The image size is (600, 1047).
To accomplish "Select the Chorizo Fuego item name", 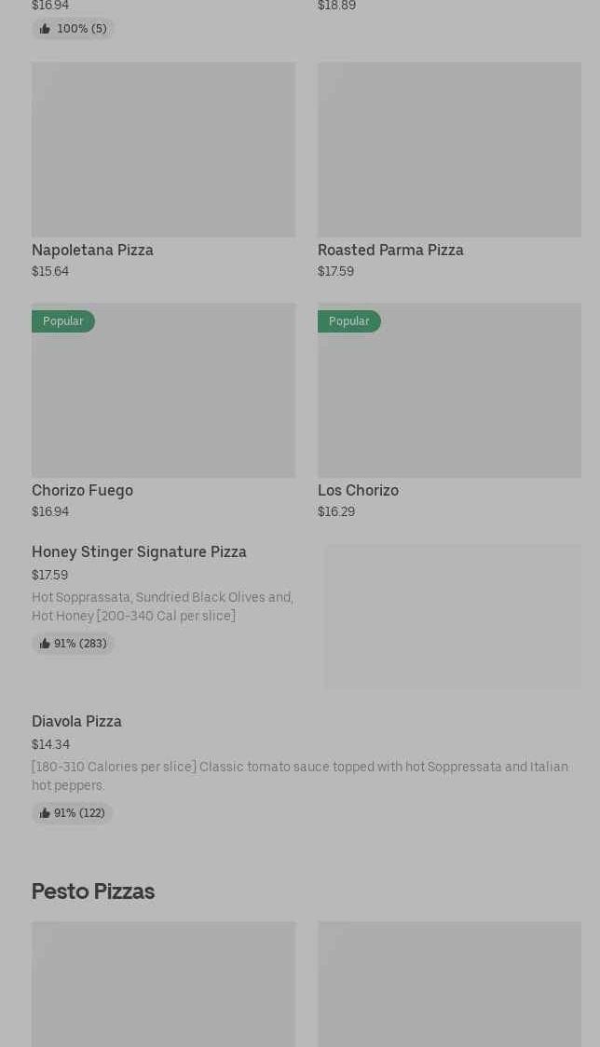I will (x=82, y=490).
